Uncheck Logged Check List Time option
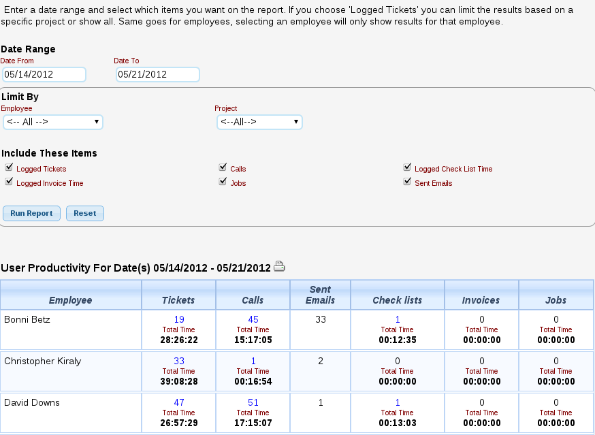 (407, 167)
